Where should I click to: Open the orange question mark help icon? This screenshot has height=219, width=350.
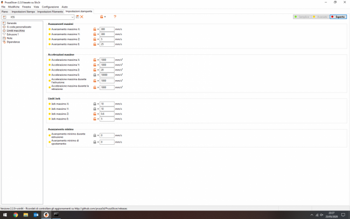[115, 17]
